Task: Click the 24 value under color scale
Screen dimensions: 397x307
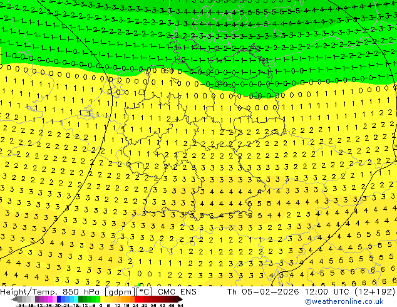Action: 135,305
